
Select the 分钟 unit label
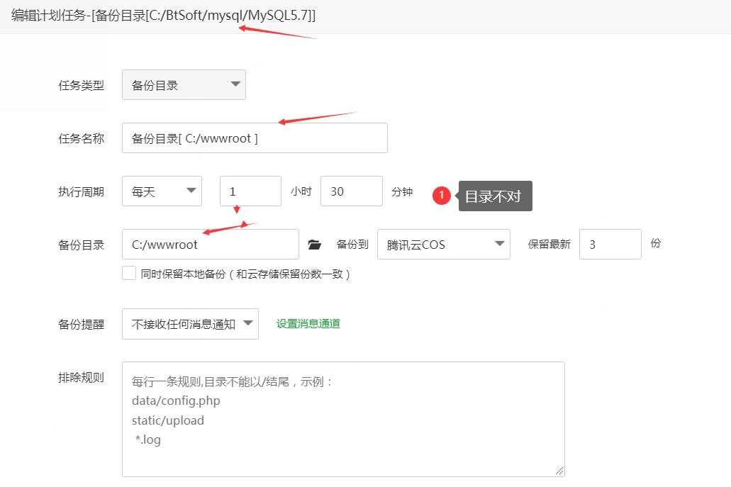402,191
